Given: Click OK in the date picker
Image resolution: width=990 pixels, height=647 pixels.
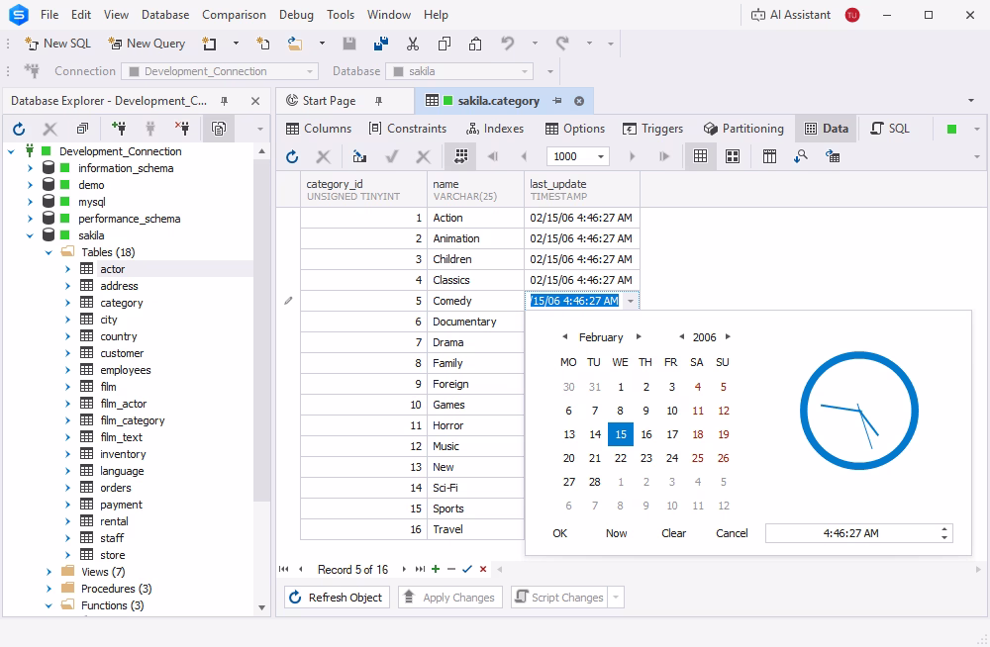Looking at the screenshot, I should point(560,533).
